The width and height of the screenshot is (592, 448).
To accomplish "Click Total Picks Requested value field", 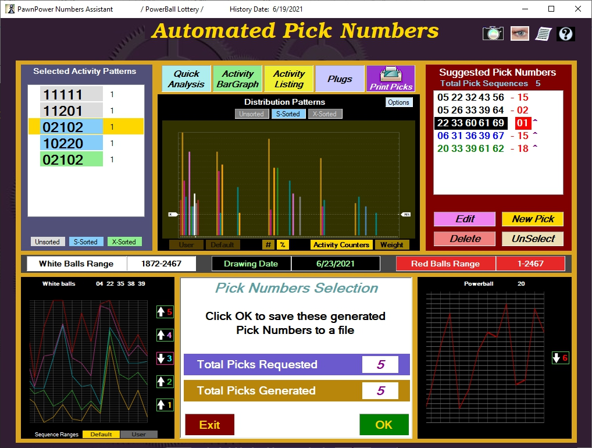I will pos(380,365).
